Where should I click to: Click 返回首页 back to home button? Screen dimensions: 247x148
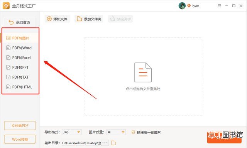point(20,22)
